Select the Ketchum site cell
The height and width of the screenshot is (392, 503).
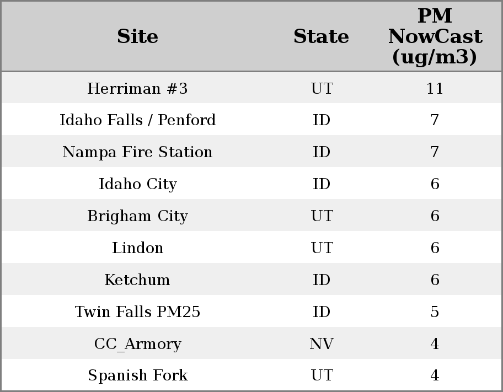tap(137, 280)
